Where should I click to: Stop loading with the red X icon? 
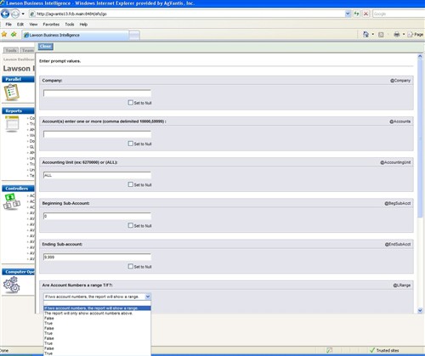[x=366, y=14]
